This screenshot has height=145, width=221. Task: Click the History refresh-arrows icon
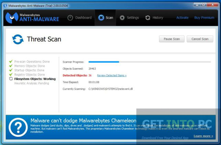[148, 18]
